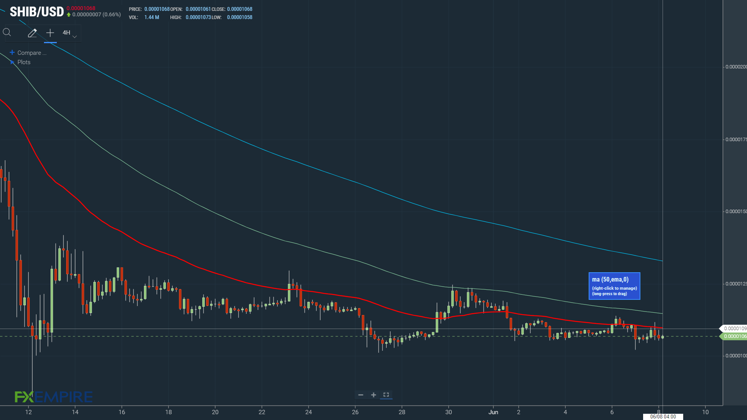This screenshot has width=747, height=420.
Task: Open the symbol search magnifier
Action: 7,33
